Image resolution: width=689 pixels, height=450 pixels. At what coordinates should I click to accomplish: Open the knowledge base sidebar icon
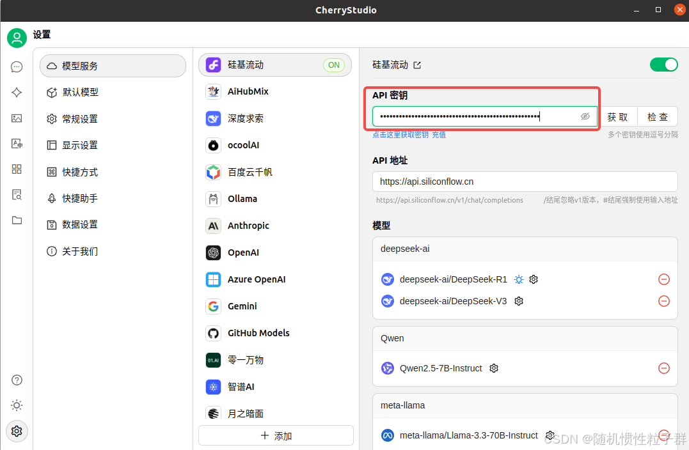(17, 194)
